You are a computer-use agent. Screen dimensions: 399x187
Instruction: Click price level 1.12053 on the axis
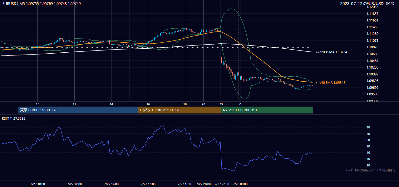373,7
